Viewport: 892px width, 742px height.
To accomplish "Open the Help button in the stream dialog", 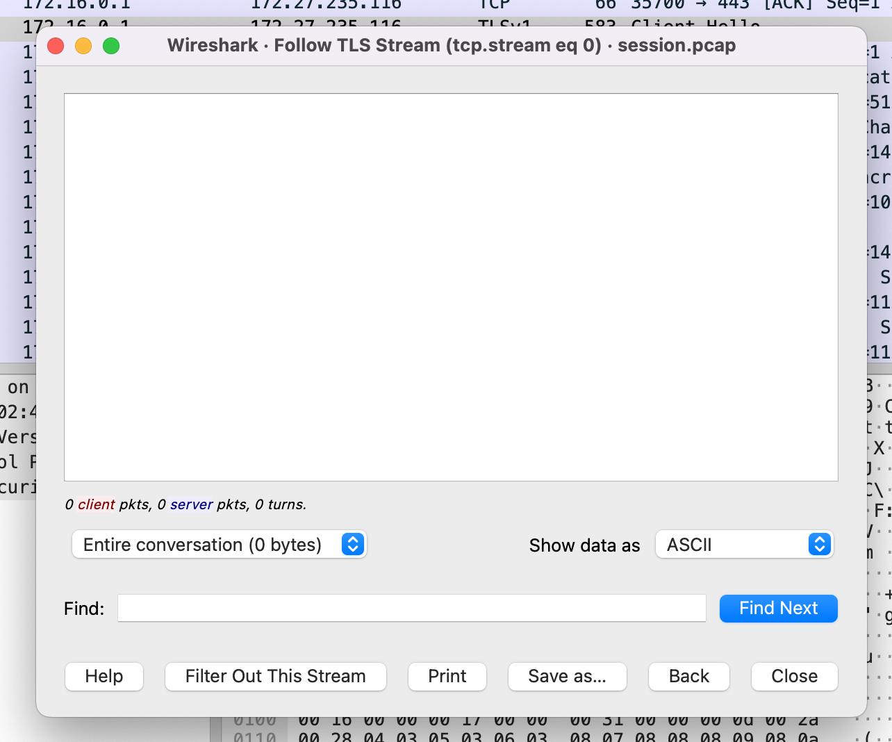I will pos(104,676).
